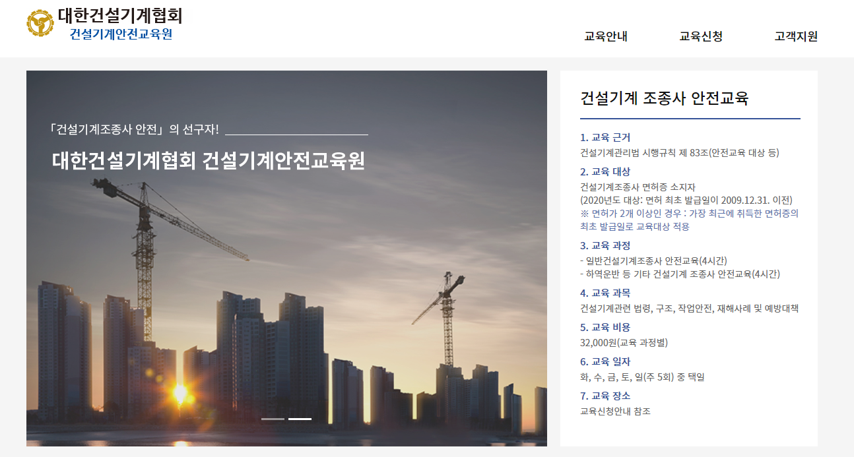Click the text 건설기계관리법 시행규칙 제 83조
Viewport: 854px width, 457px height.
(645, 152)
